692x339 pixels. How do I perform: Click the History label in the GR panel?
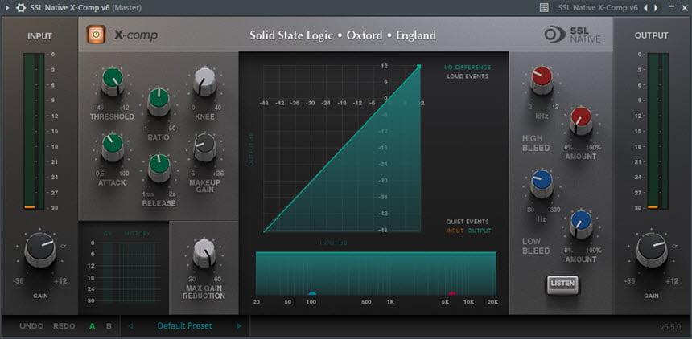138,234
